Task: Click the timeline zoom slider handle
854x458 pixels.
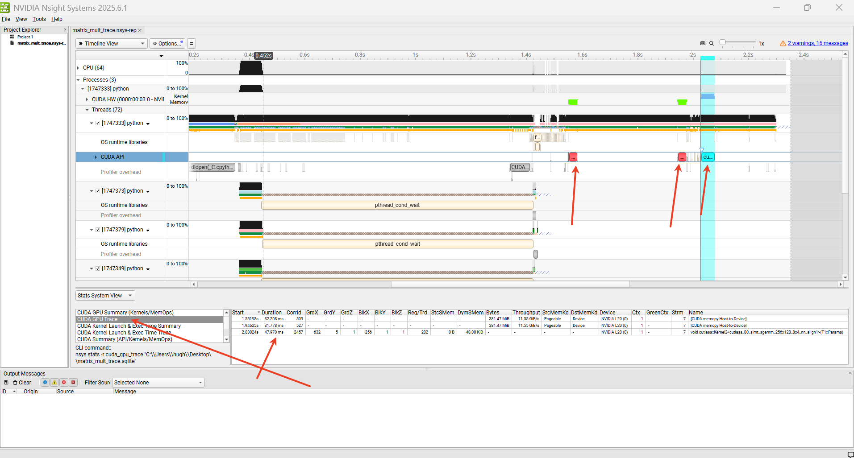Action: coord(722,42)
